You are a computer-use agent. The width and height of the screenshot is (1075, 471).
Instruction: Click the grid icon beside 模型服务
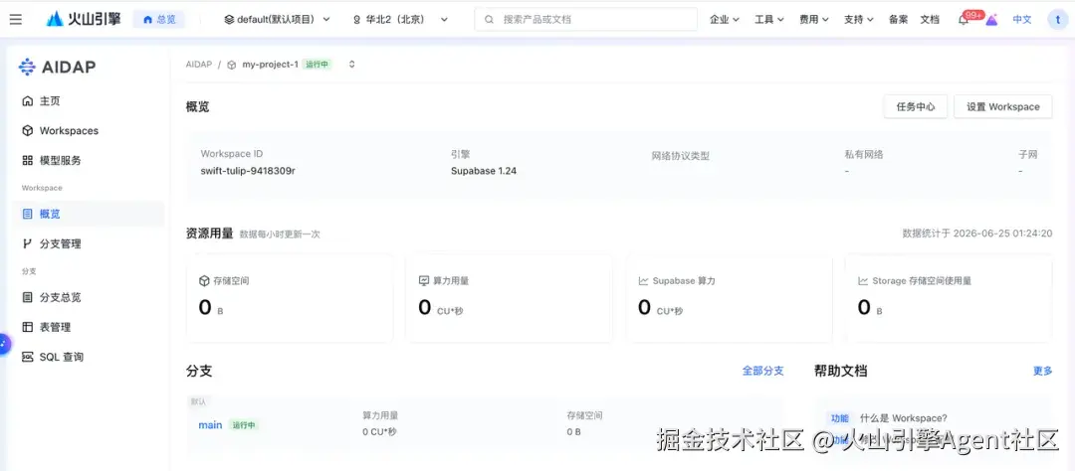[x=28, y=160]
